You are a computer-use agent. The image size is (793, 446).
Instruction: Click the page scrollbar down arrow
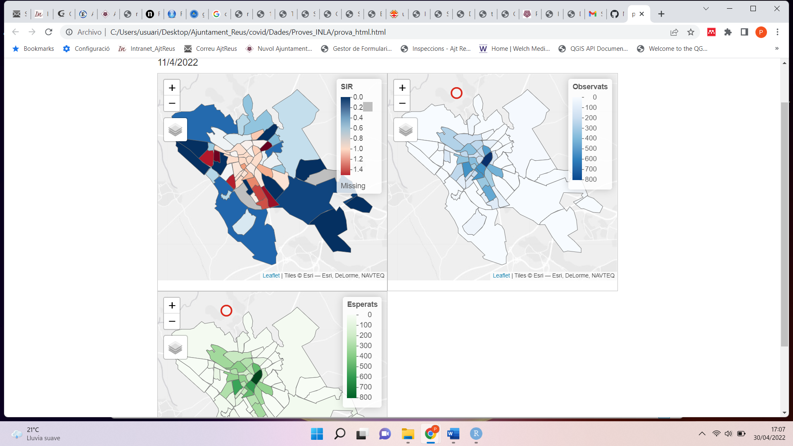(x=784, y=413)
